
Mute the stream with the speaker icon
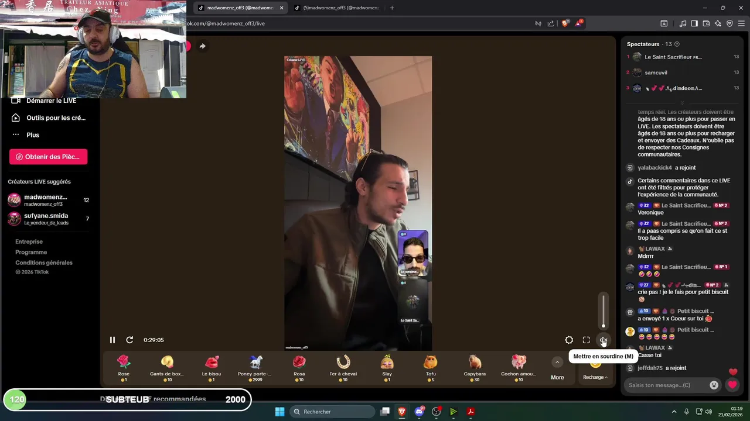coord(603,340)
